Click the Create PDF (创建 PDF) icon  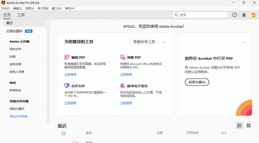(123, 57)
